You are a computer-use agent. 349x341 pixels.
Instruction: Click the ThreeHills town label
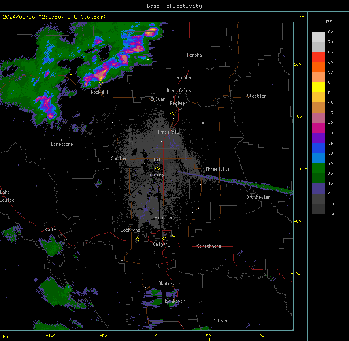coord(217,169)
